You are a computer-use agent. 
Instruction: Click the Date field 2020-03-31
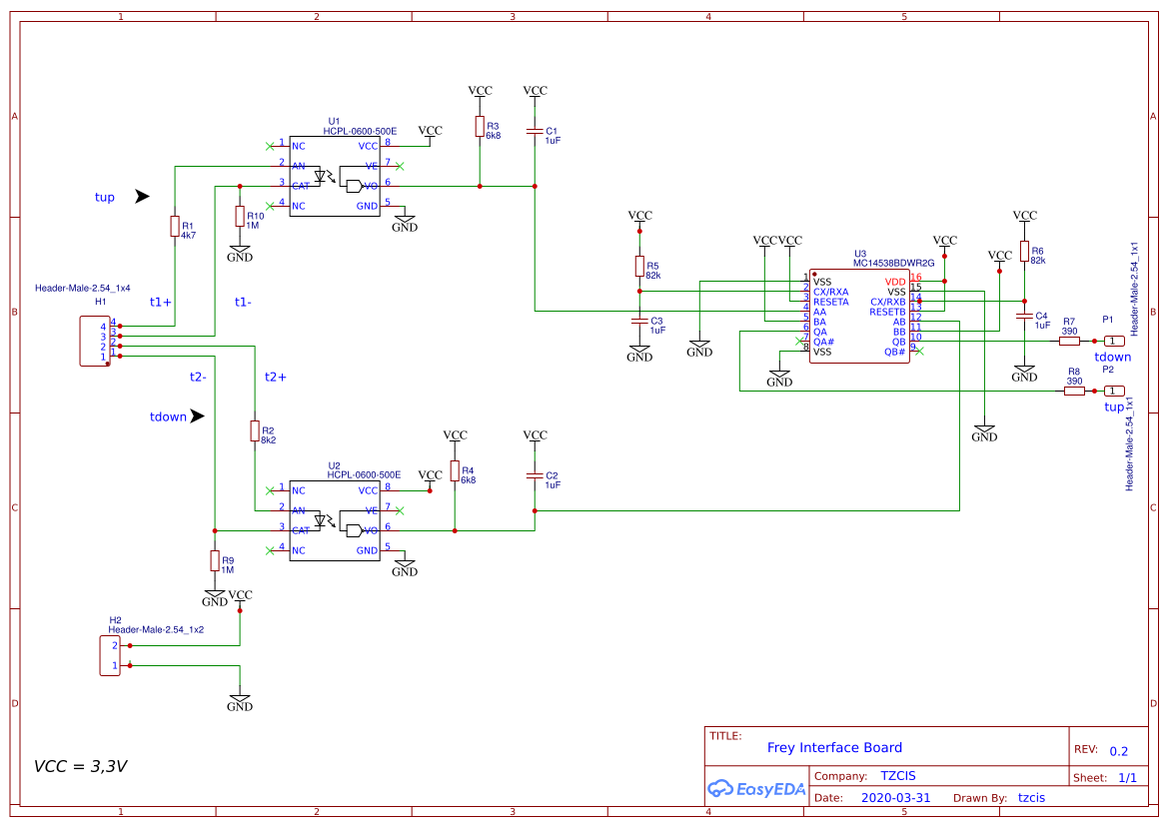point(895,797)
